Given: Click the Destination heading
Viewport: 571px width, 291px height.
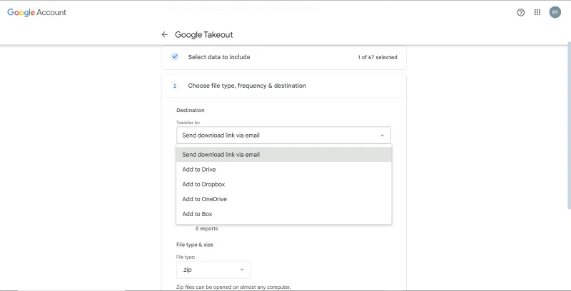Looking at the screenshot, I should coord(191,111).
